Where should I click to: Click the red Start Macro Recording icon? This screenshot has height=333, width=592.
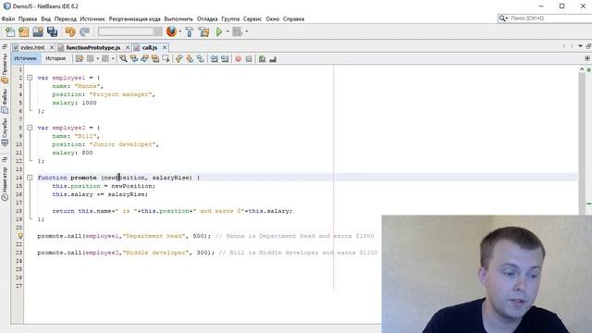coord(239,59)
